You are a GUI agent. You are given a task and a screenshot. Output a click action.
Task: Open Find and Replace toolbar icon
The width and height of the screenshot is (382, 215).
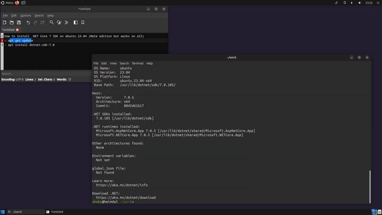coord(59,23)
